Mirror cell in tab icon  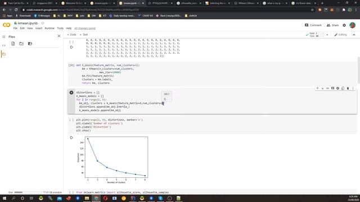pos(343,88)
